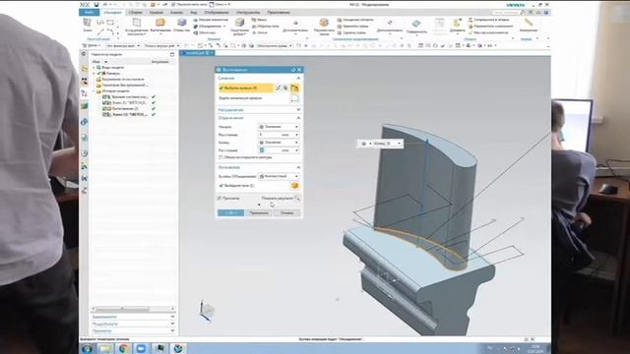The width and height of the screenshot is (630, 354).
Task: Expand Model Views node in navigator
Action: [94, 68]
